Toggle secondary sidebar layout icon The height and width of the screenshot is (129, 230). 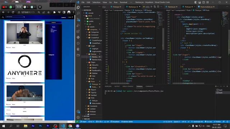click(204, 2)
